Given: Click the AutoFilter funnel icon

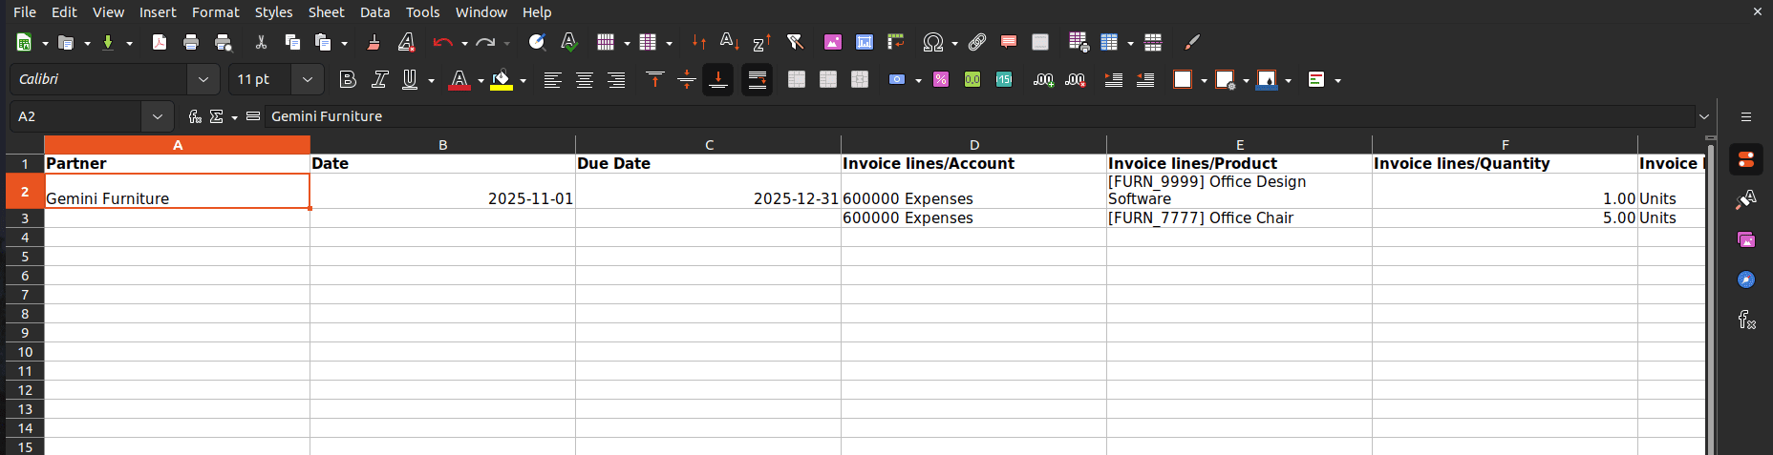Looking at the screenshot, I should point(795,42).
